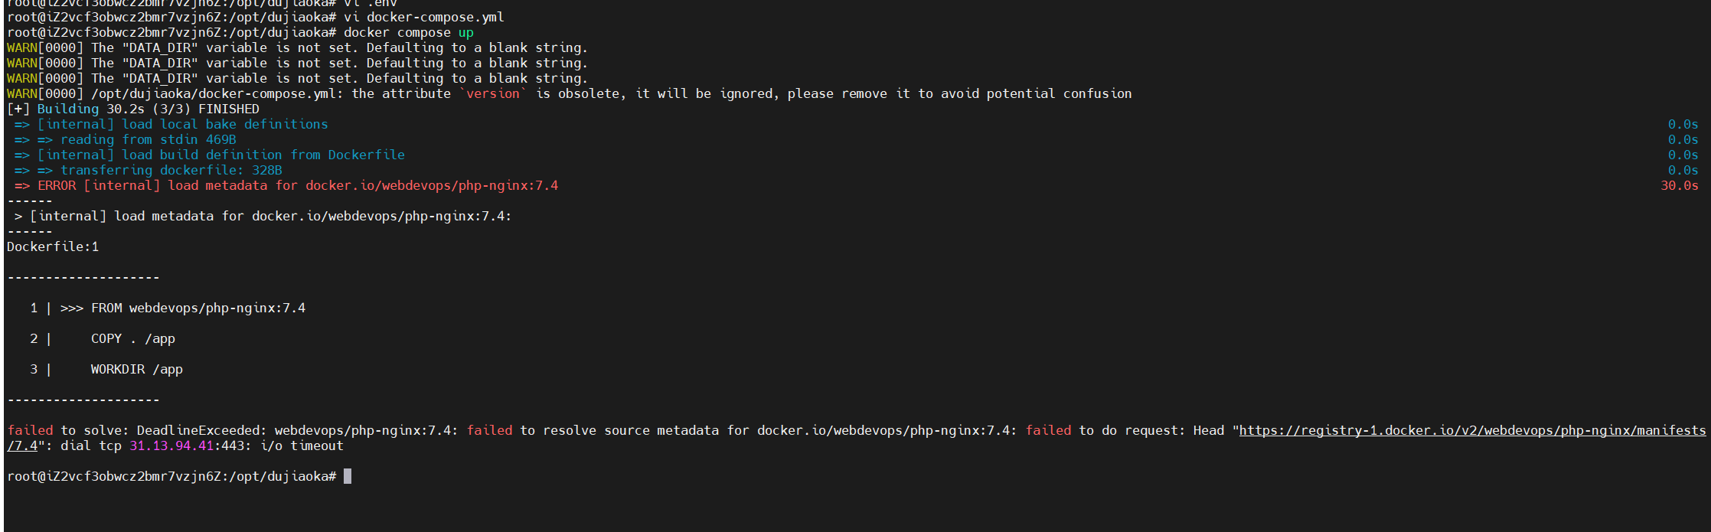
Task: Click the "vi docker-compose.yml" command text
Action: coord(423,18)
